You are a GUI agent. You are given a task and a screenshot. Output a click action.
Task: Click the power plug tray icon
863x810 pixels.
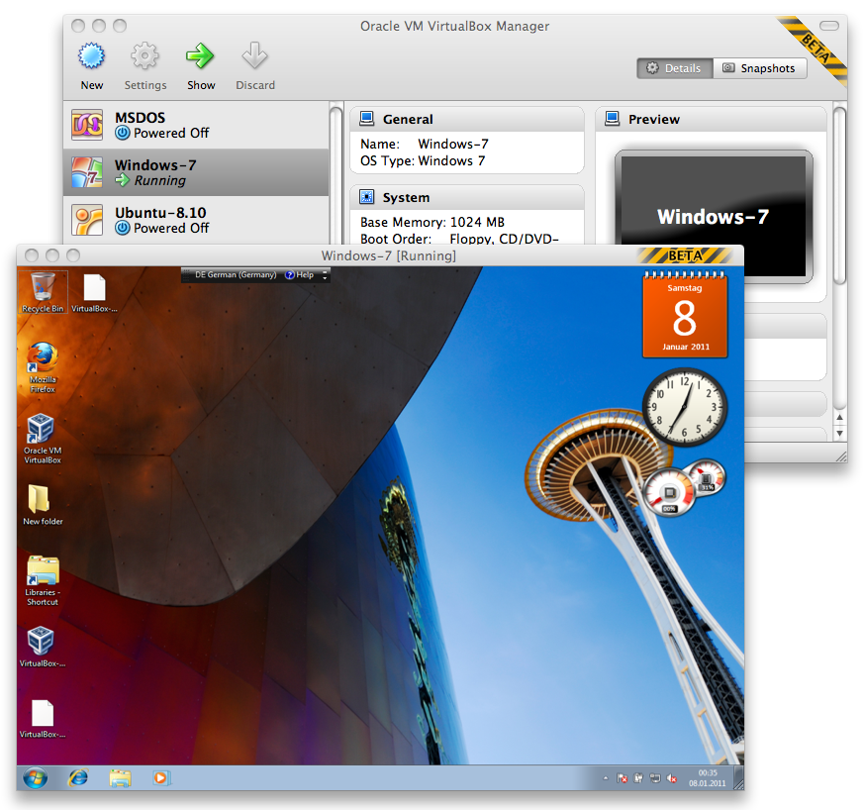(x=638, y=778)
